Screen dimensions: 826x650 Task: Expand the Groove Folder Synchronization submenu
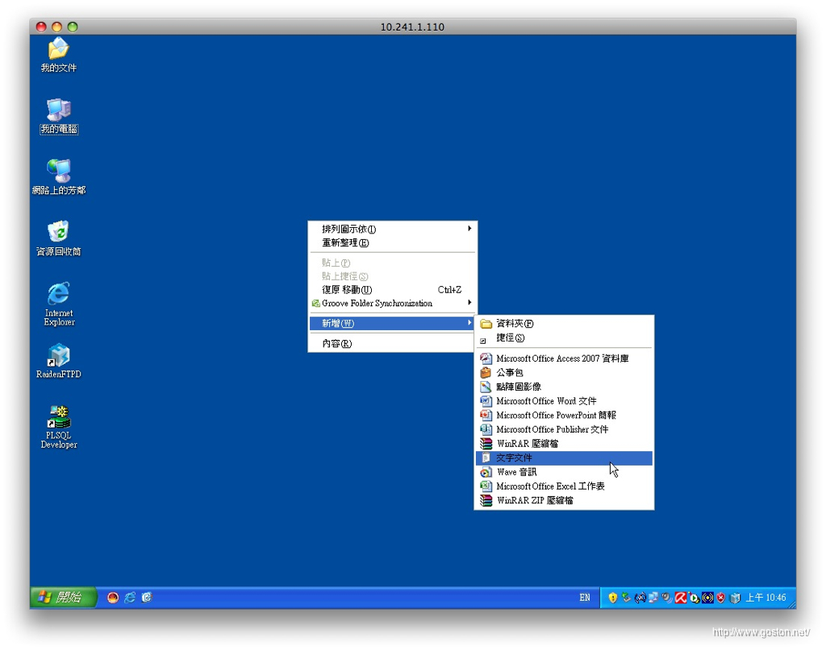(x=393, y=304)
